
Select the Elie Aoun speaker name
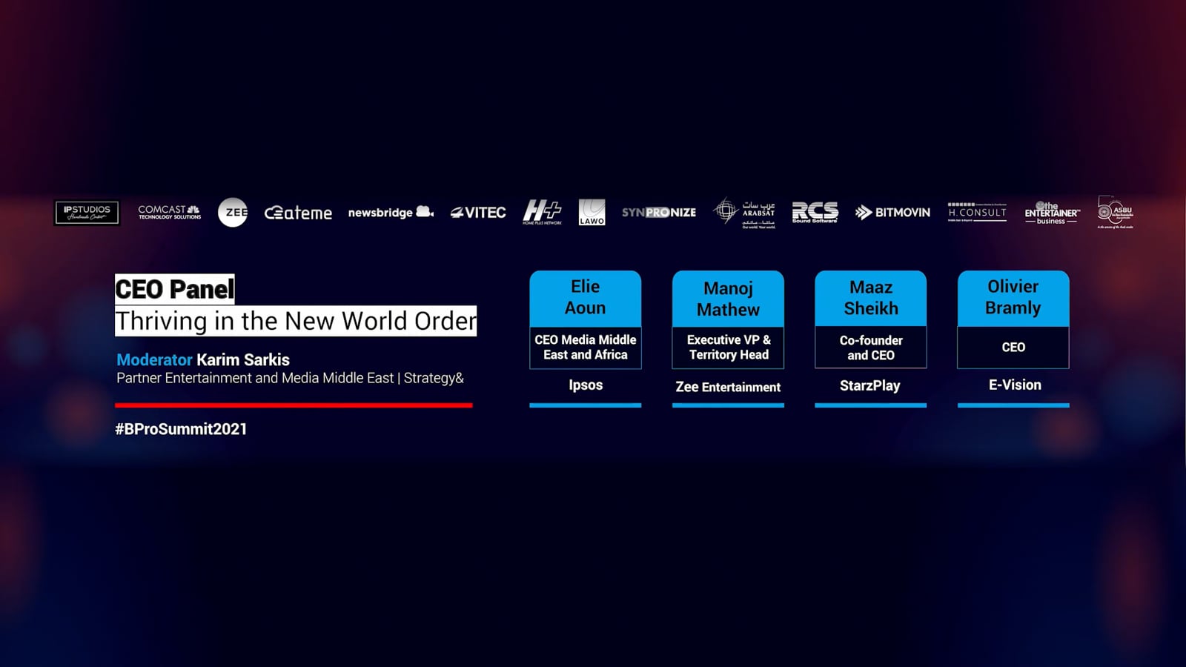pyautogui.click(x=586, y=297)
